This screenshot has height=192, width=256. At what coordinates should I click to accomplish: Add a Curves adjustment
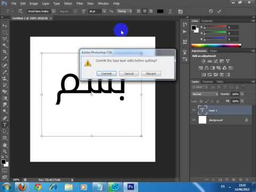pos(215,61)
